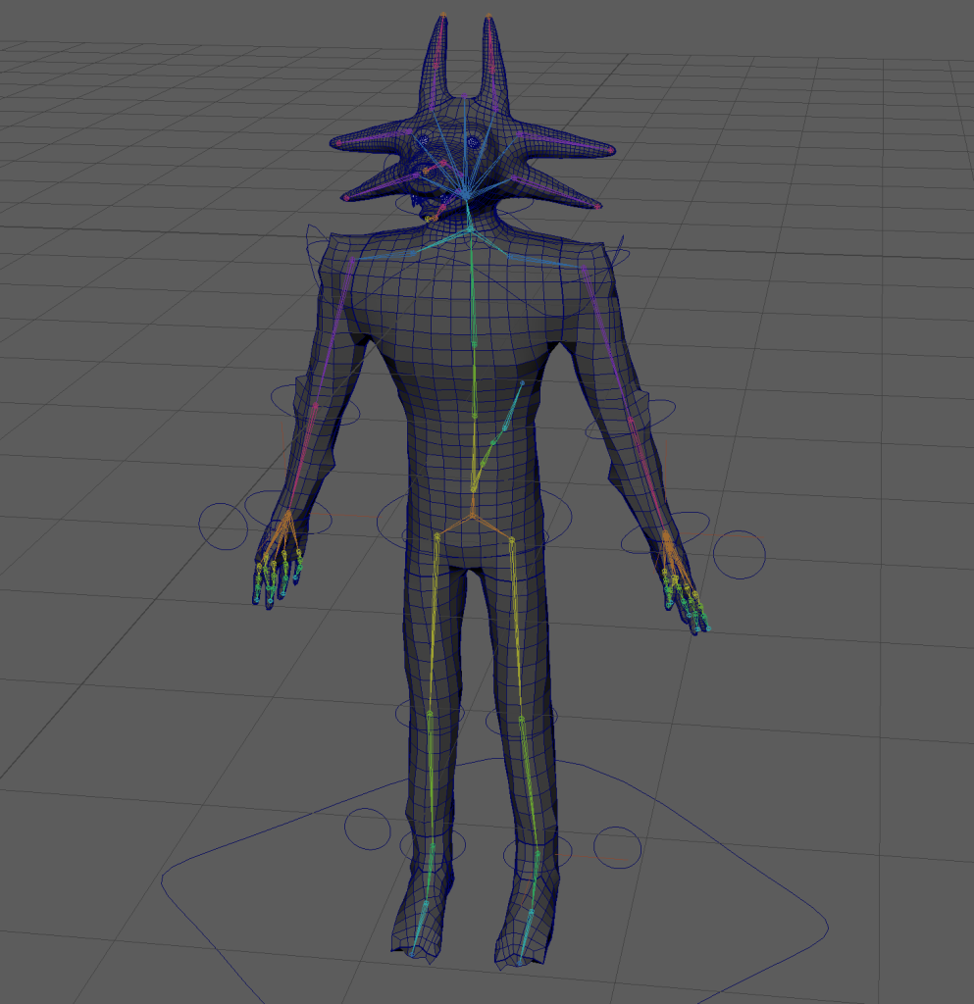Pick the tip joint of the lower left-side horizontal horn
Image resolution: width=974 pixels, height=1004 pixels.
pyautogui.click(x=346, y=198)
